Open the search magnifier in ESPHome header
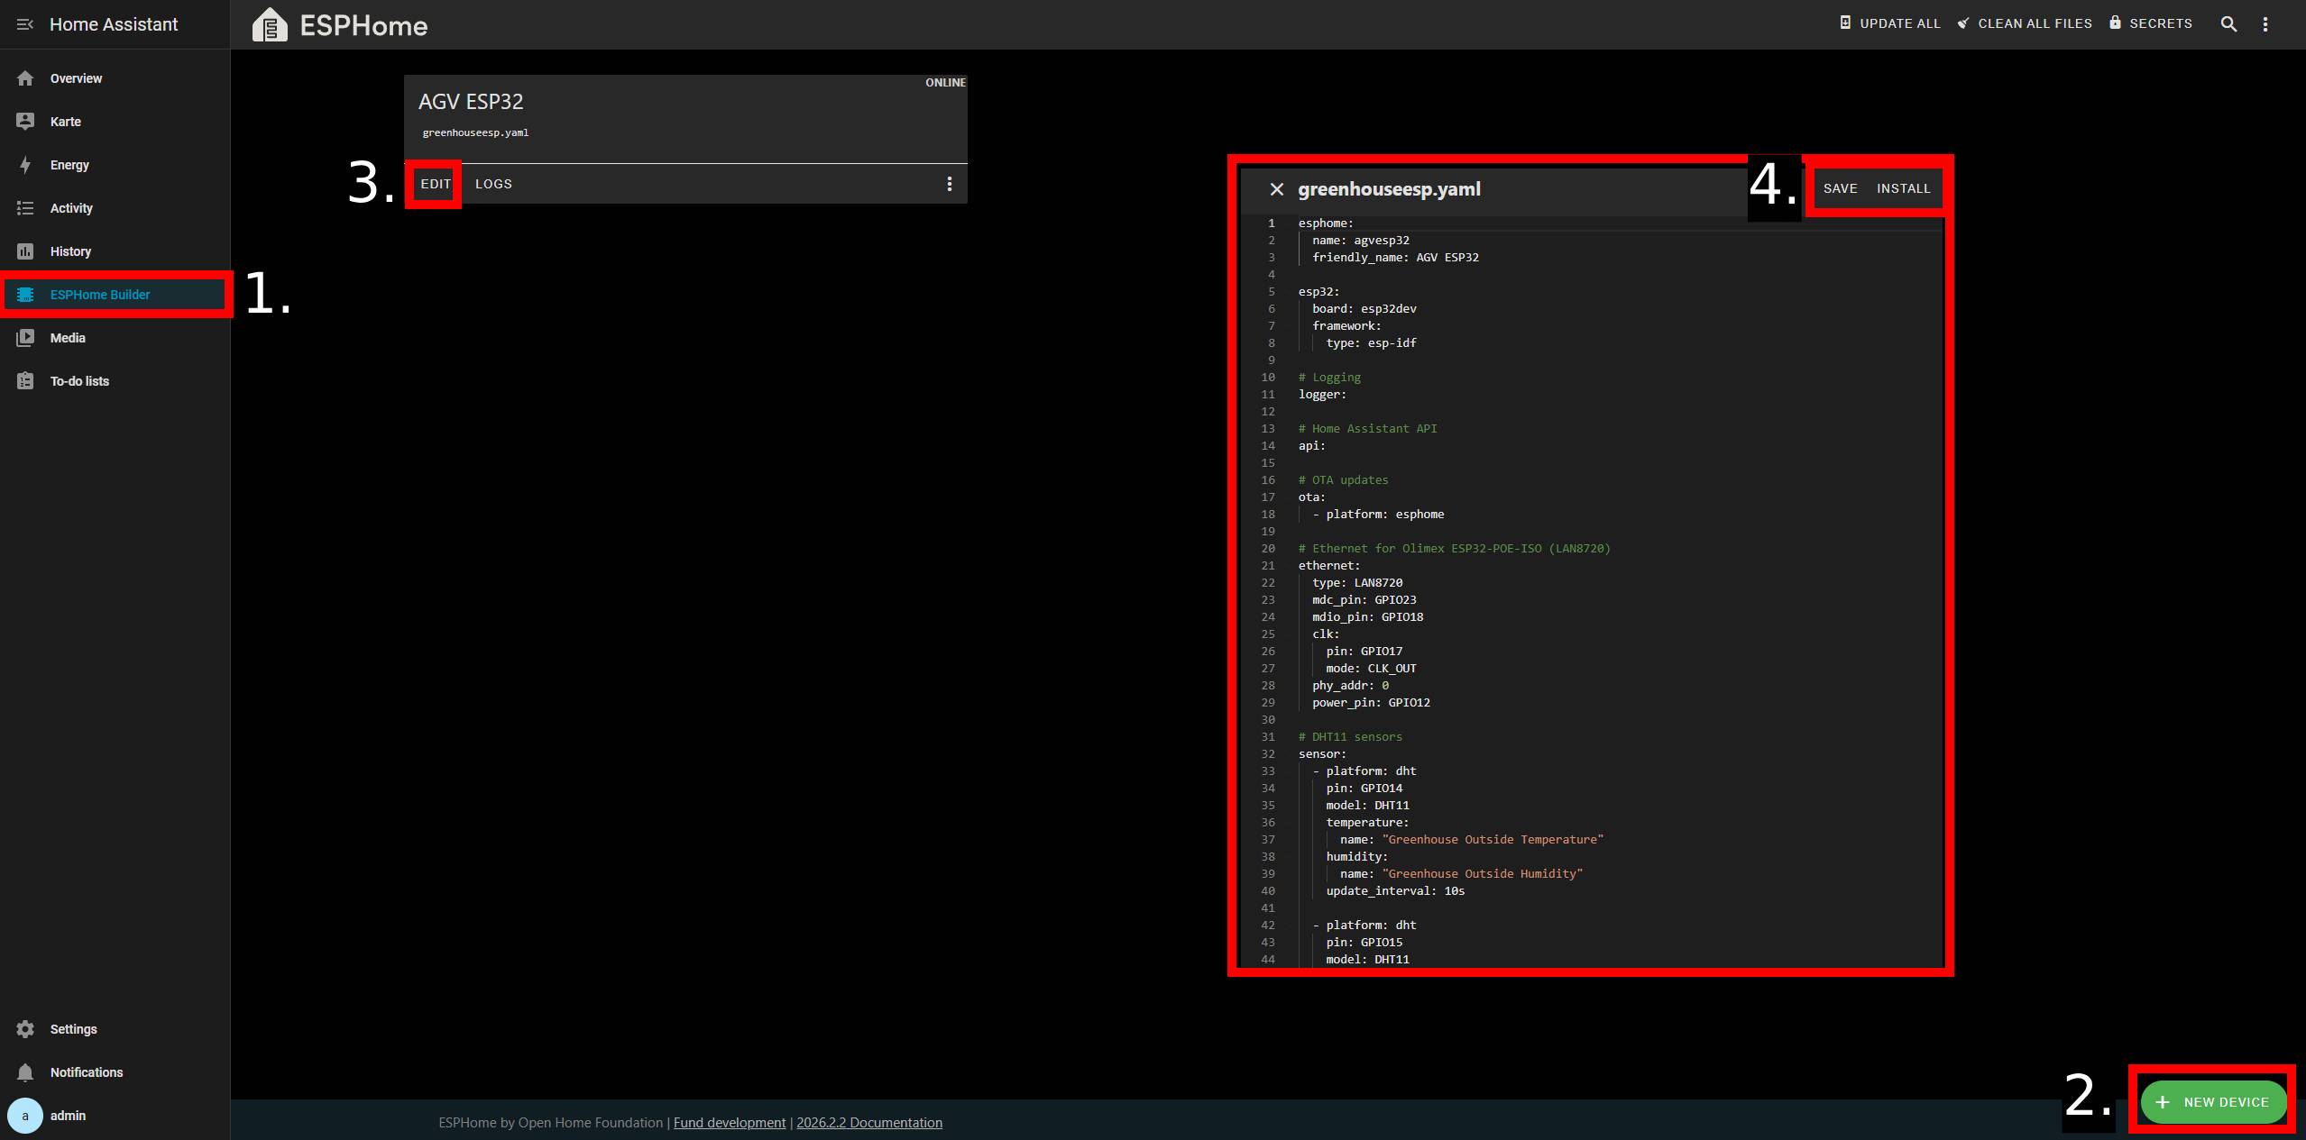Screen dimensions: 2306x1140 tap(2228, 24)
